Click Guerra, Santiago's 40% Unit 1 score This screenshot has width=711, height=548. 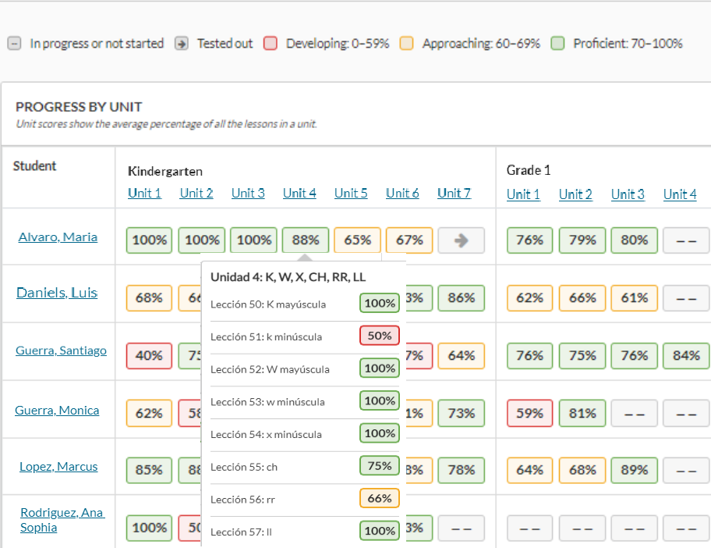tap(149, 356)
